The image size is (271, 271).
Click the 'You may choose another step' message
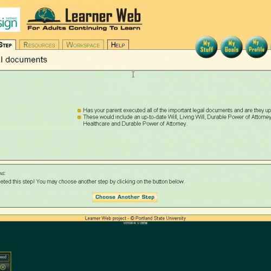click(x=110, y=182)
